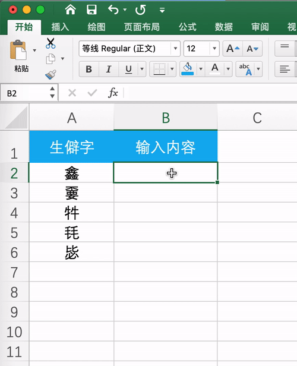This screenshot has width=297, height=366.
Task: Open the 页面布局 ribbon tab
Action: (142, 27)
